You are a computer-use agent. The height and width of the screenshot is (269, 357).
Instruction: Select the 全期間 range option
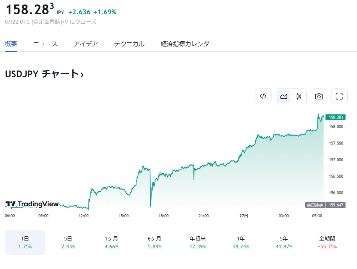tap(327, 242)
